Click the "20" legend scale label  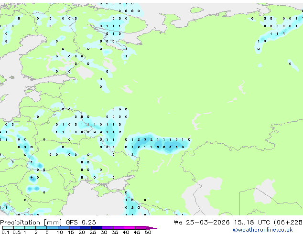coord(82,232)
